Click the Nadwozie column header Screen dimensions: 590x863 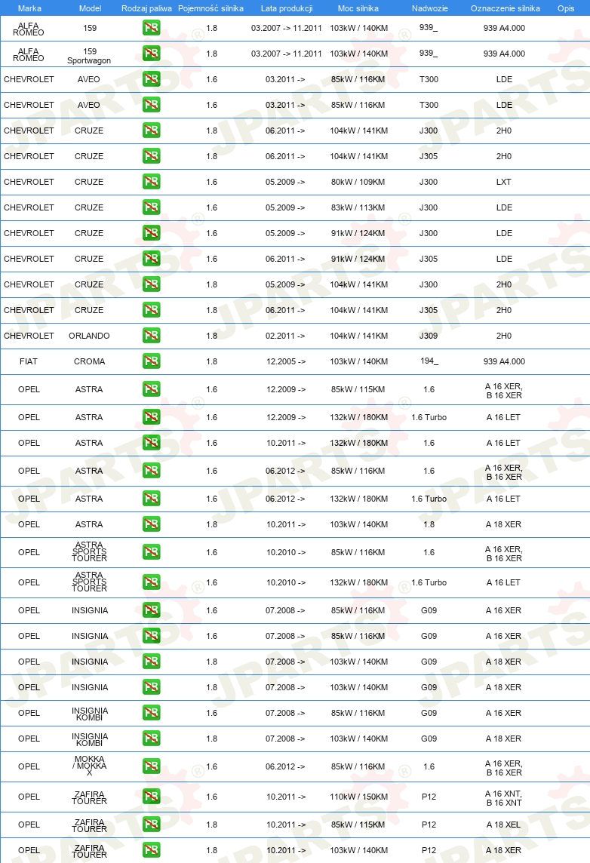[x=430, y=8]
